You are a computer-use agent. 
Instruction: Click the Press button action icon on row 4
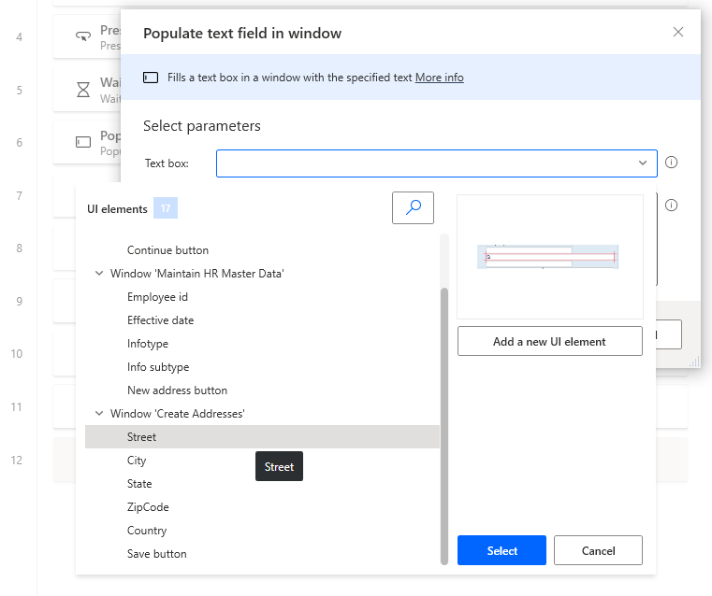[x=83, y=35]
